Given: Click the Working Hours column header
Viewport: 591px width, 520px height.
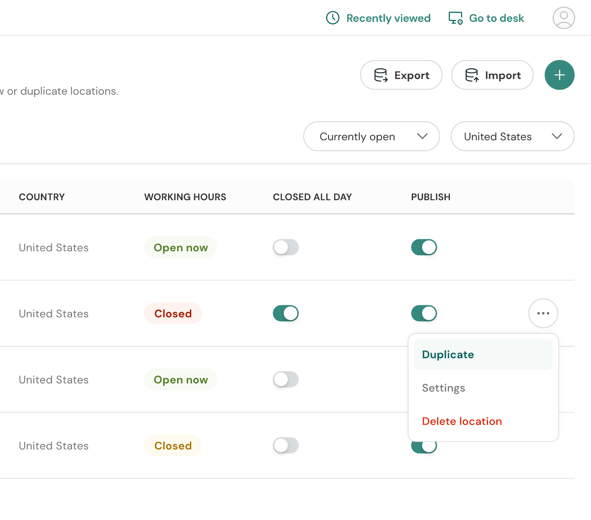Looking at the screenshot, I should tap(185, 197).
